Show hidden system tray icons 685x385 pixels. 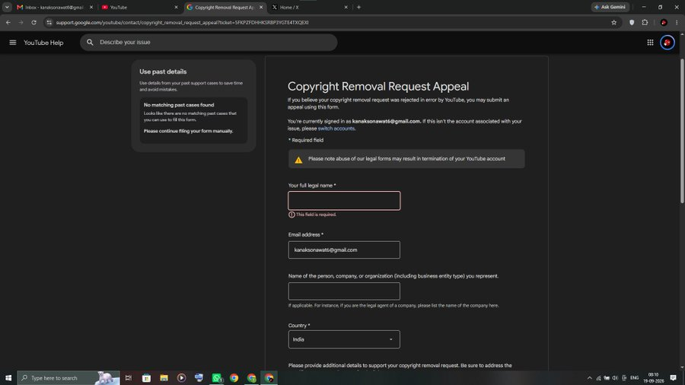coord(589,377)
